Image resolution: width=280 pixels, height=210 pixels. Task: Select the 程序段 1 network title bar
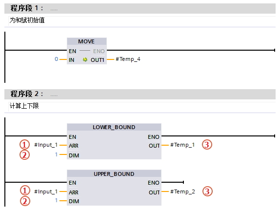click(x=140, y=8)
